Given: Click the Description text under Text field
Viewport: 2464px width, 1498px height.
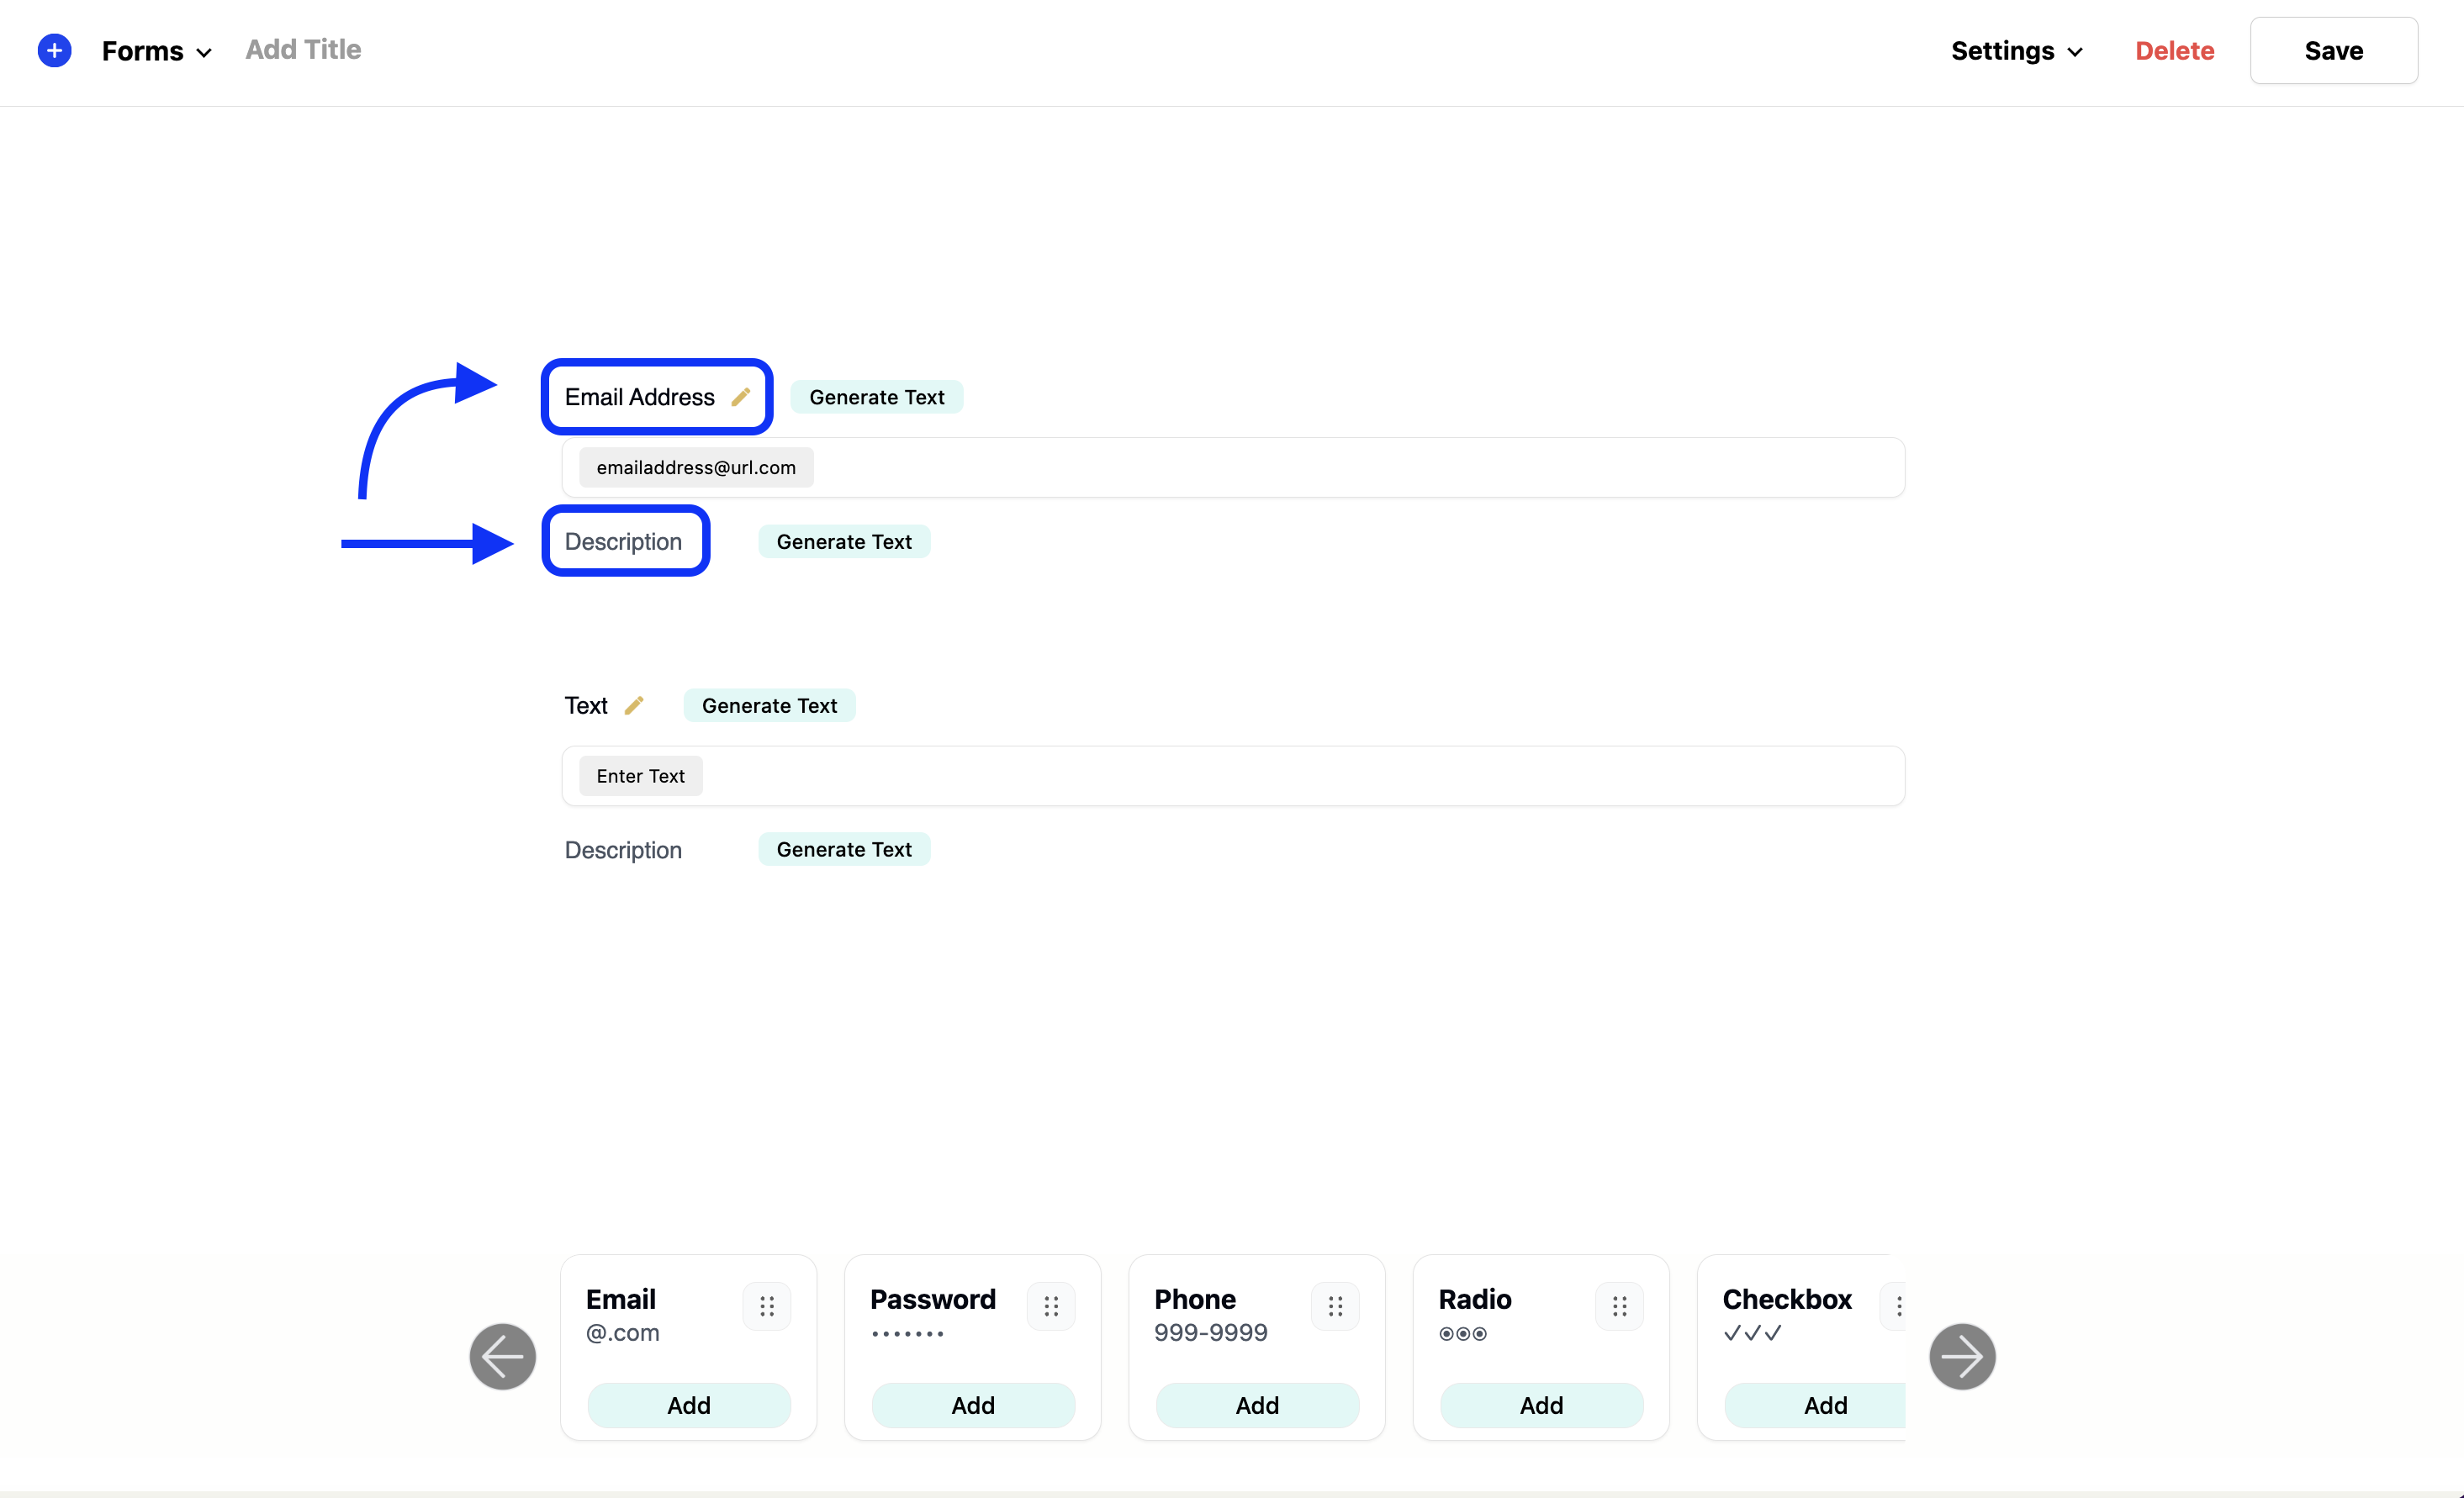Looking at the screenshot, I should [x=623, y=851].
